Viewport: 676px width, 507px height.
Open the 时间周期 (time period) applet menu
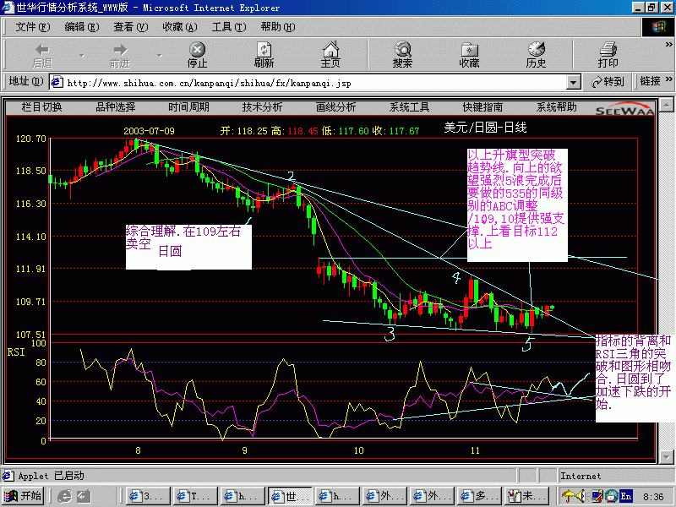tap(188, 107)
